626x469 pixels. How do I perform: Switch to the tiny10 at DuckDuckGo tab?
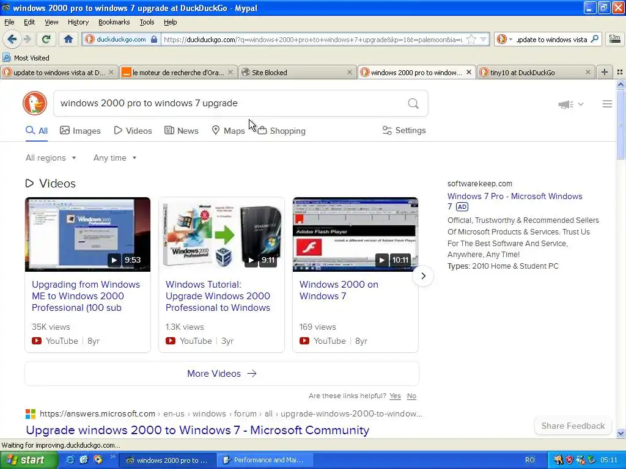(535, 72)
